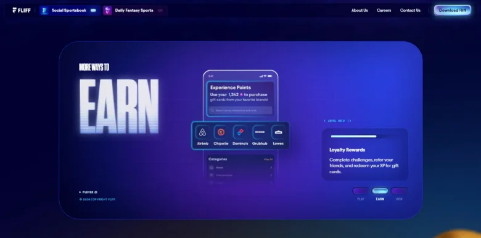Click the Daily Fantasy Sports label
The image size is (481, 238).
[x=134, y=10]
